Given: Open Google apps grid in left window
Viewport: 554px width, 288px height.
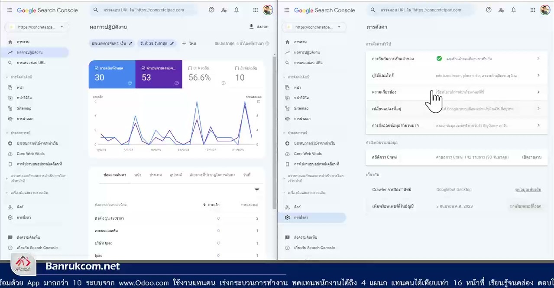Looking at the screenshot, I should [256, 10].
